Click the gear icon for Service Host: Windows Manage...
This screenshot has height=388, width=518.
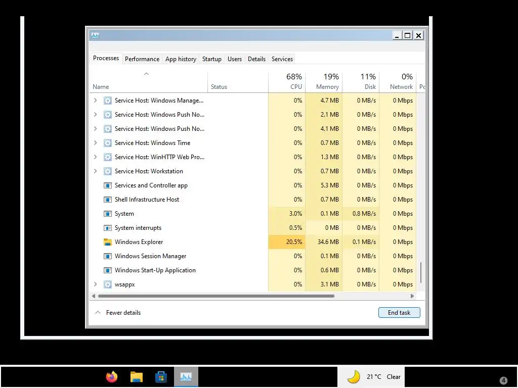click(x=107, y=101)
